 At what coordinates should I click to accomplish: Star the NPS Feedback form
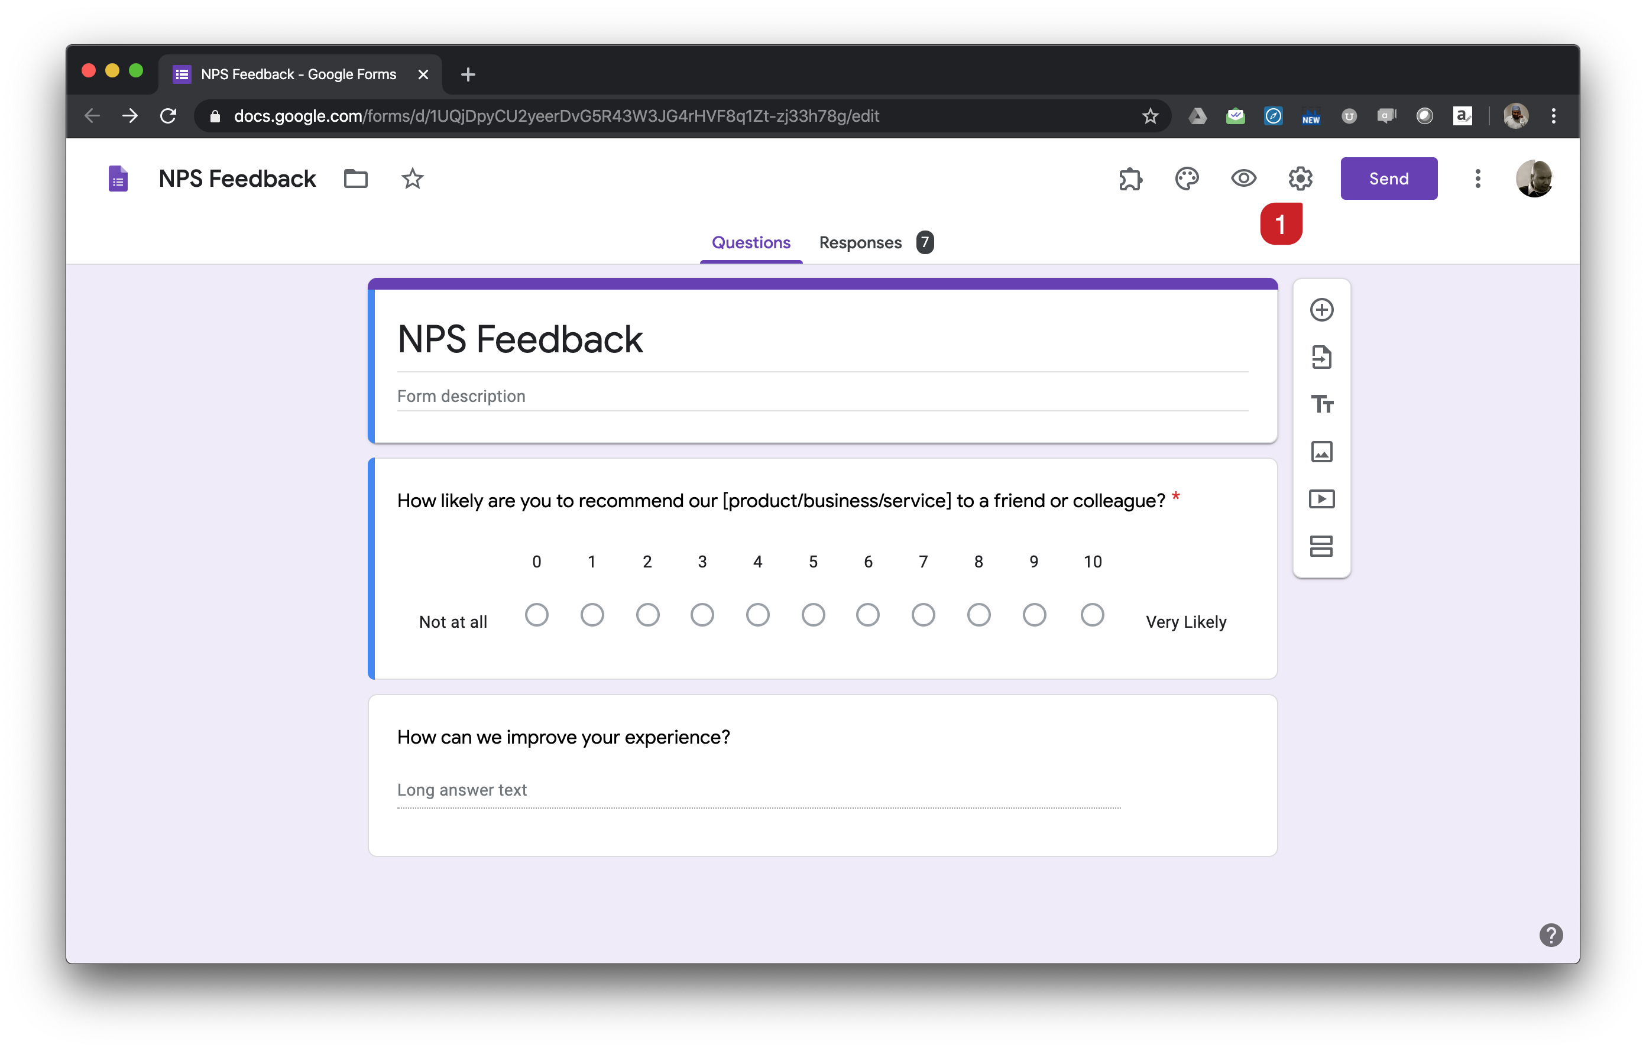pos(412,179)
